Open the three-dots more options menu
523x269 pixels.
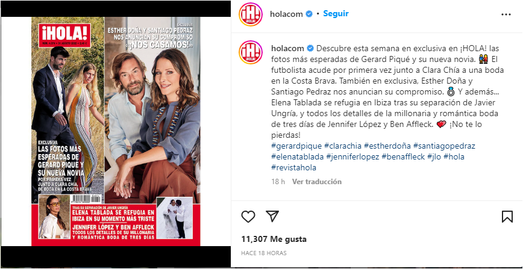point(506,14)
